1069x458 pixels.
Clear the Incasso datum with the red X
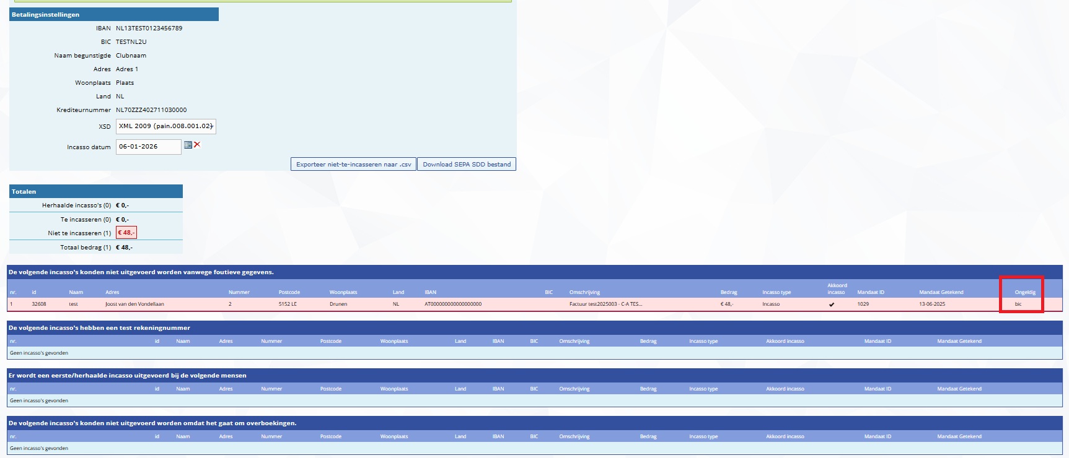pyautogui.click(x=197, y=145)
